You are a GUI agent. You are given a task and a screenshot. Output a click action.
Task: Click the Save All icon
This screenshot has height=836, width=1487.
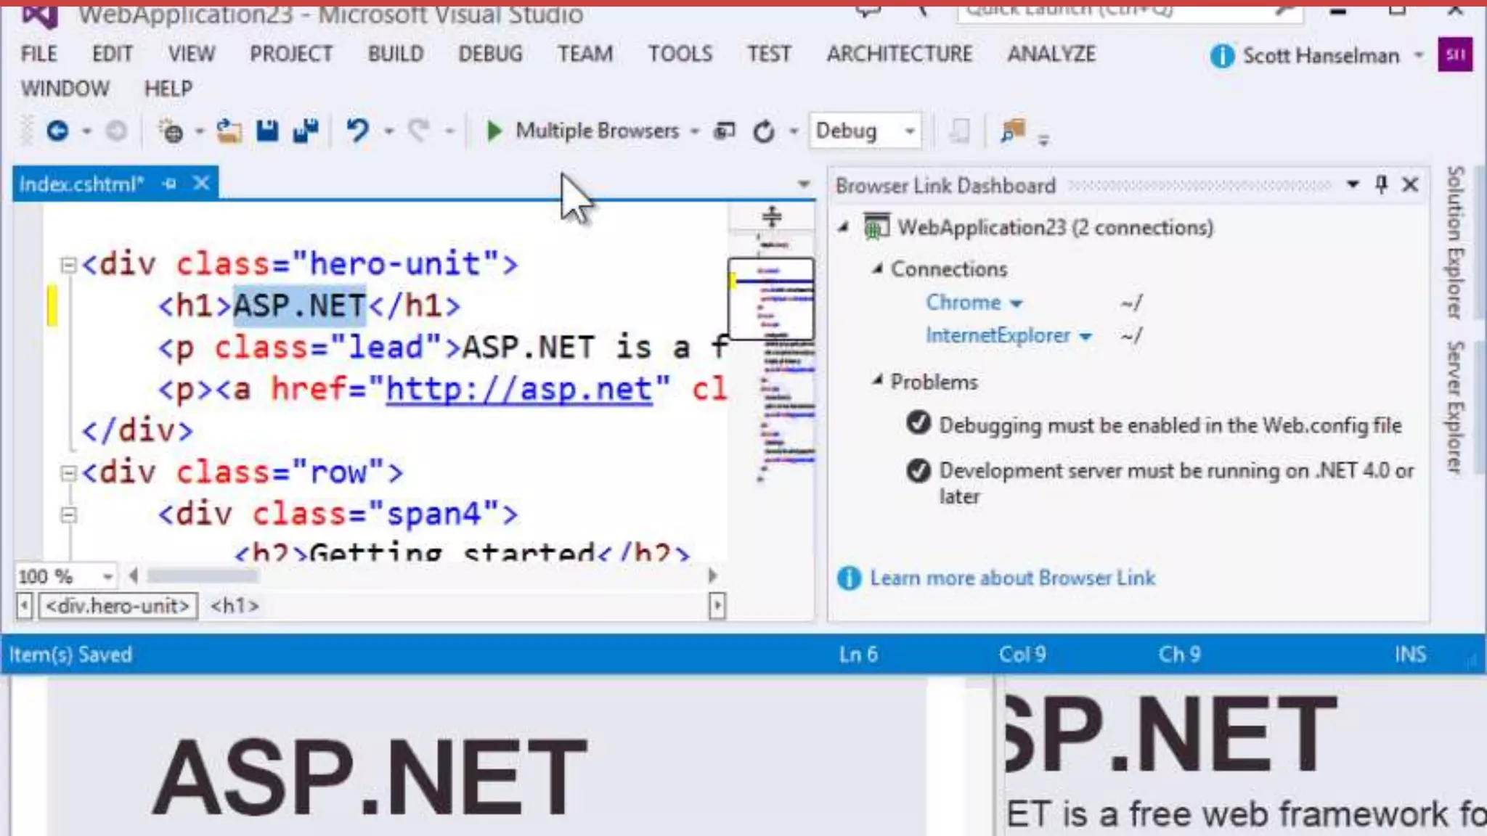306,131
